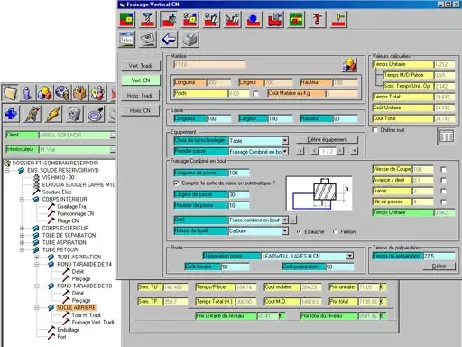Open the folder icon in the dossier window

click(x=11, y=93)
